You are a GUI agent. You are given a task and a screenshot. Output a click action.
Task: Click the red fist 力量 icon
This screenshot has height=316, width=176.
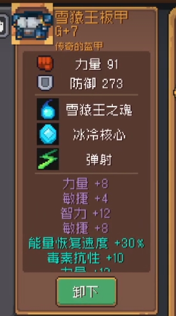coord(45,63)
